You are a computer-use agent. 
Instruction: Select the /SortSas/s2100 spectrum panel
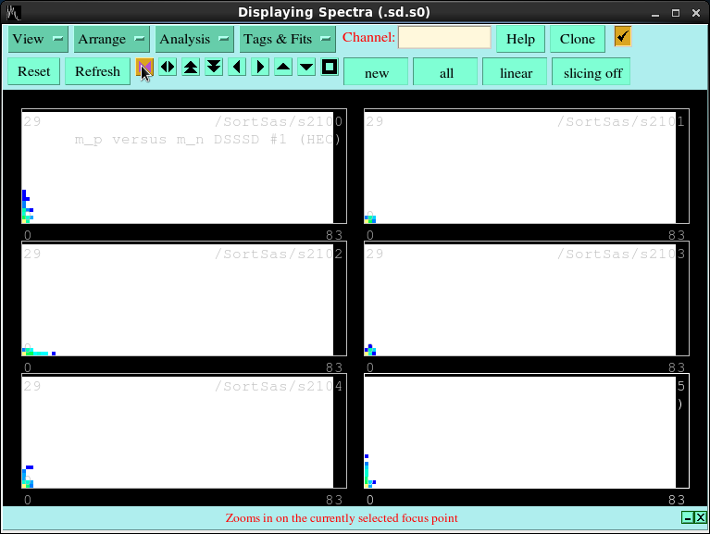tap(184, 166)
